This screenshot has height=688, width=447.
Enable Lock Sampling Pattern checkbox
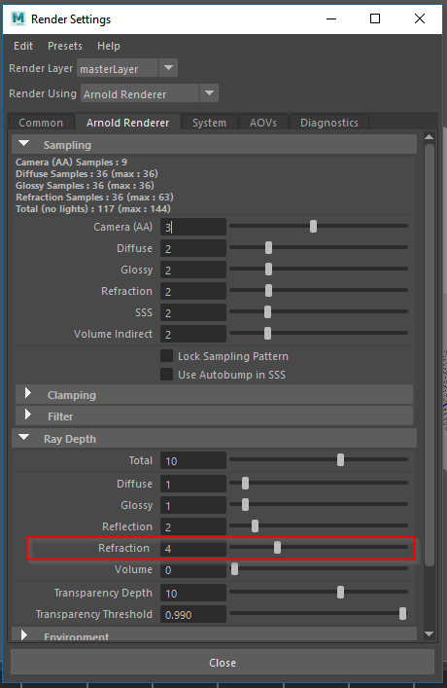coord(166,356)
